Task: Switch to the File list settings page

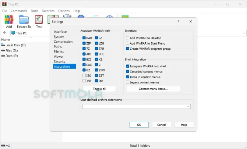Action: (59, 52)
